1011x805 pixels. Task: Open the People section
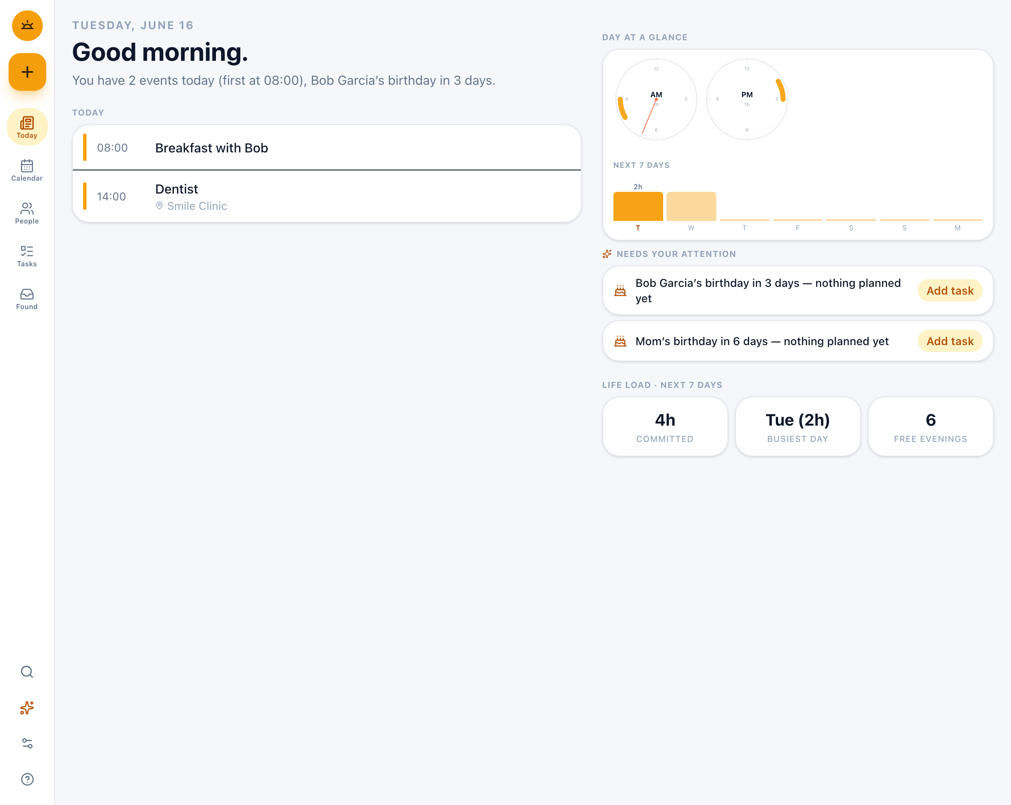click(27, 213)
